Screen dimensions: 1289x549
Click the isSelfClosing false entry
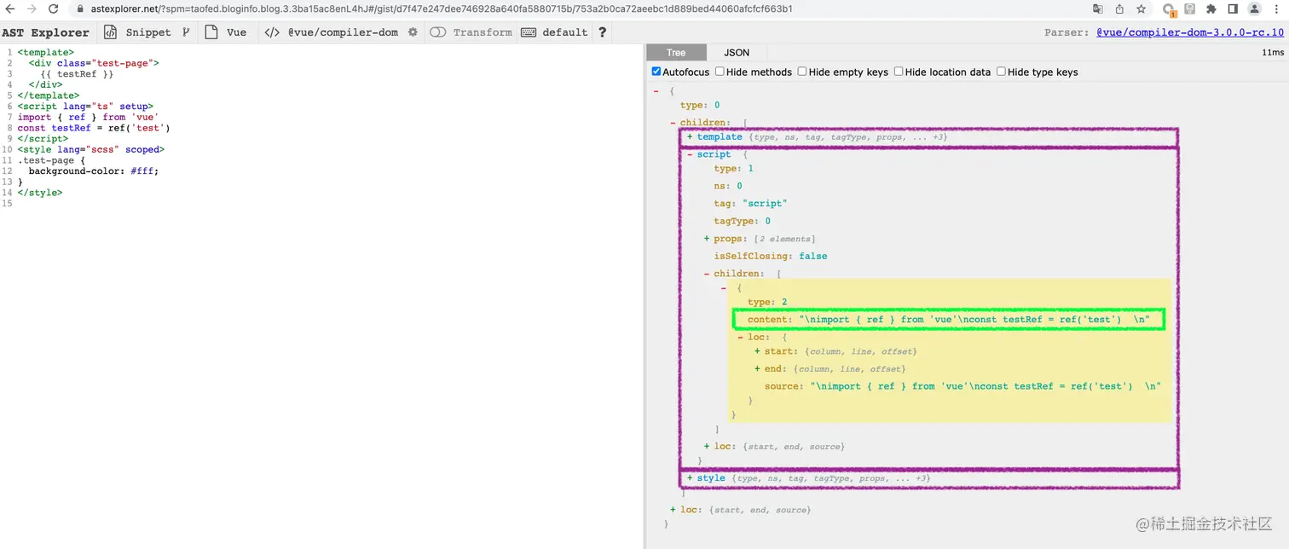point(771,256)
